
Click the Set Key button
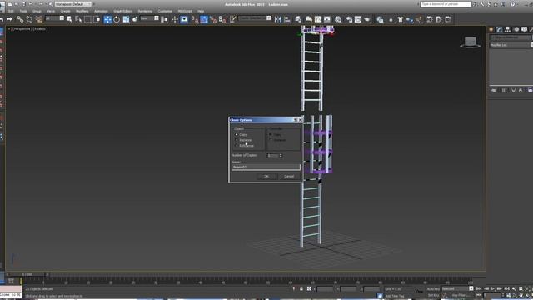tap(433, 295)
